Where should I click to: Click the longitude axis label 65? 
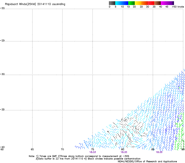tap(32, 149)
